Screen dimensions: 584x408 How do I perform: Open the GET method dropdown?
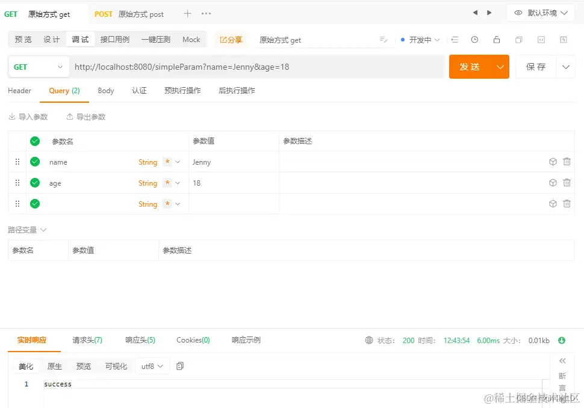tap(39, 67)
